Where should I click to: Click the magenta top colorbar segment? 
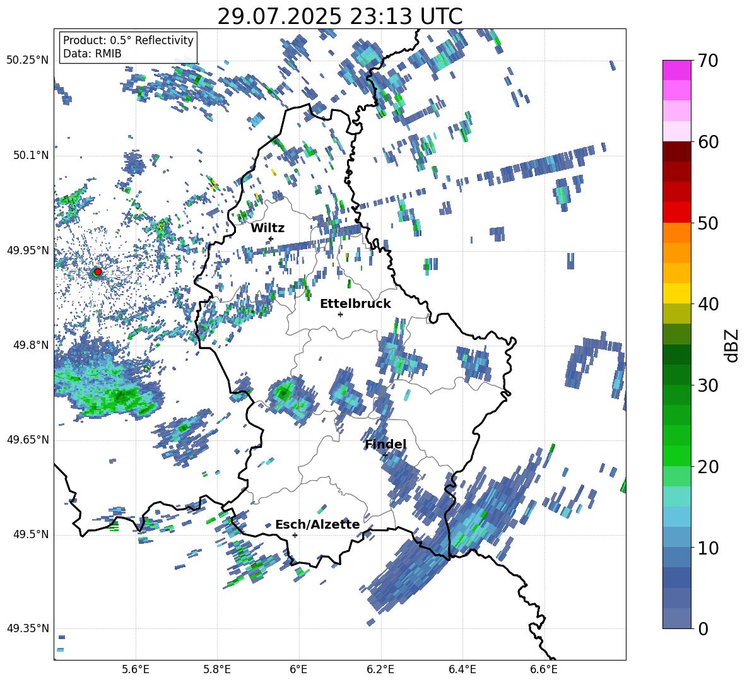point(677,70)
